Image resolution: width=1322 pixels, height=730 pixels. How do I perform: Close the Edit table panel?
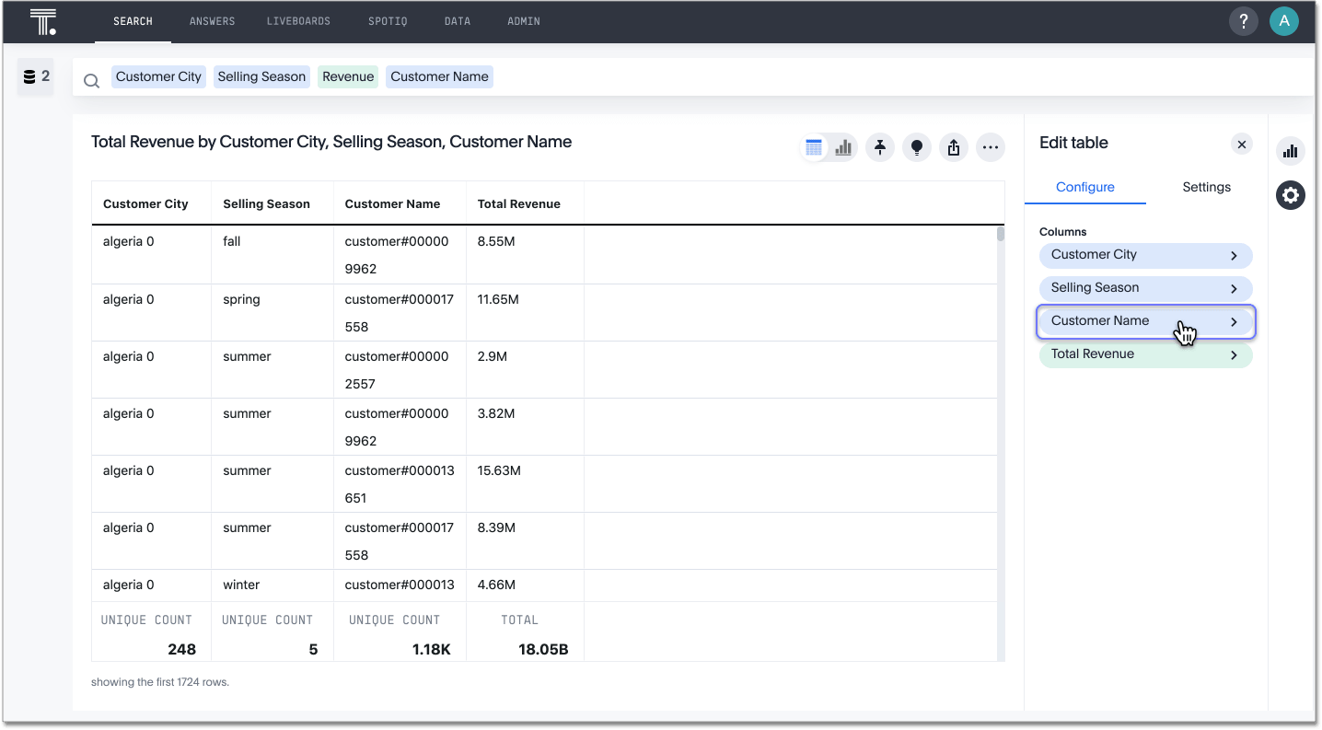1242,144
